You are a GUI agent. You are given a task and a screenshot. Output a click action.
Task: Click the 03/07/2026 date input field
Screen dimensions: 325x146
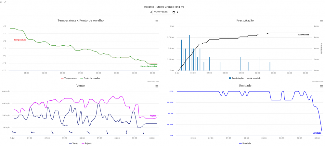[x=164, y=12]
